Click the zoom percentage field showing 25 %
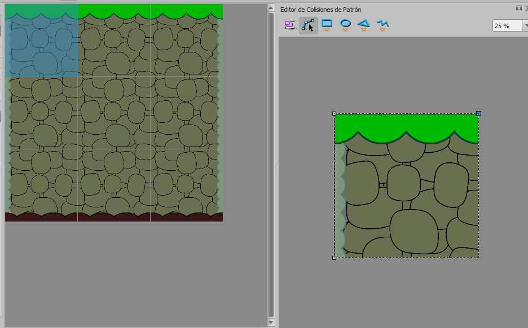Screen dimensions: 528x328 click(x=505, y=25)
